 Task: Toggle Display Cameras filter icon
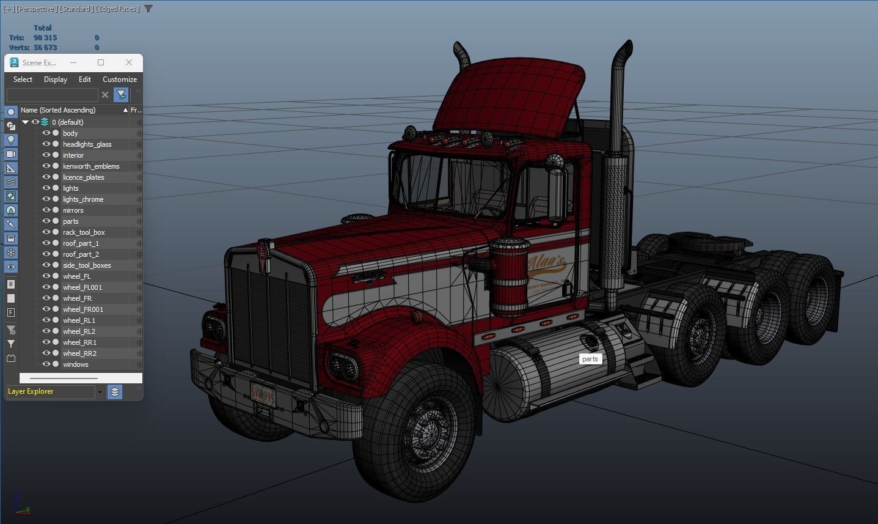click(x=11, y=154)
